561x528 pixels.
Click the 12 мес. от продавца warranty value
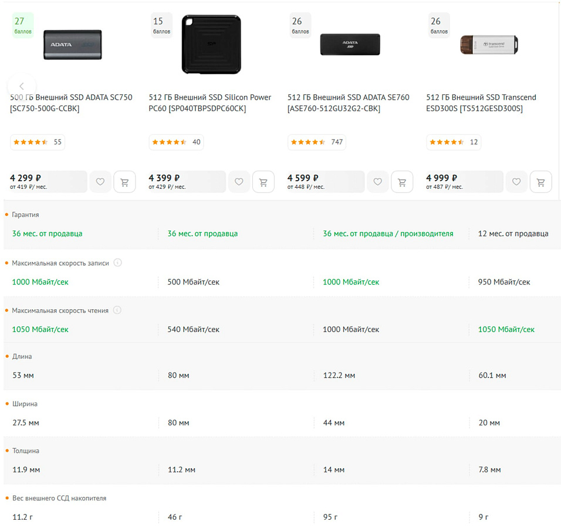coord(513,233)
